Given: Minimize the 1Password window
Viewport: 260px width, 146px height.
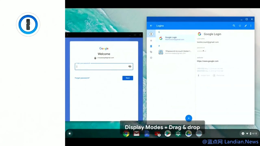Looking at the screenshot, I should pos(241,19).
